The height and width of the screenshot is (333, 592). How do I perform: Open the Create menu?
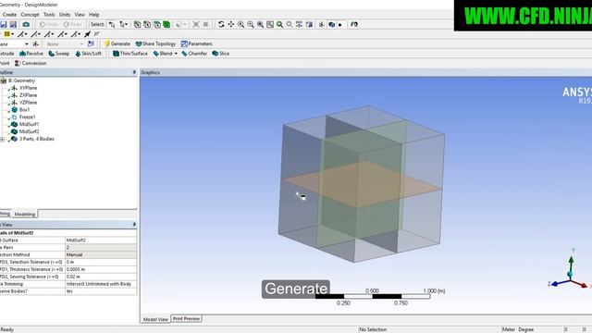[x=9, y=15]
